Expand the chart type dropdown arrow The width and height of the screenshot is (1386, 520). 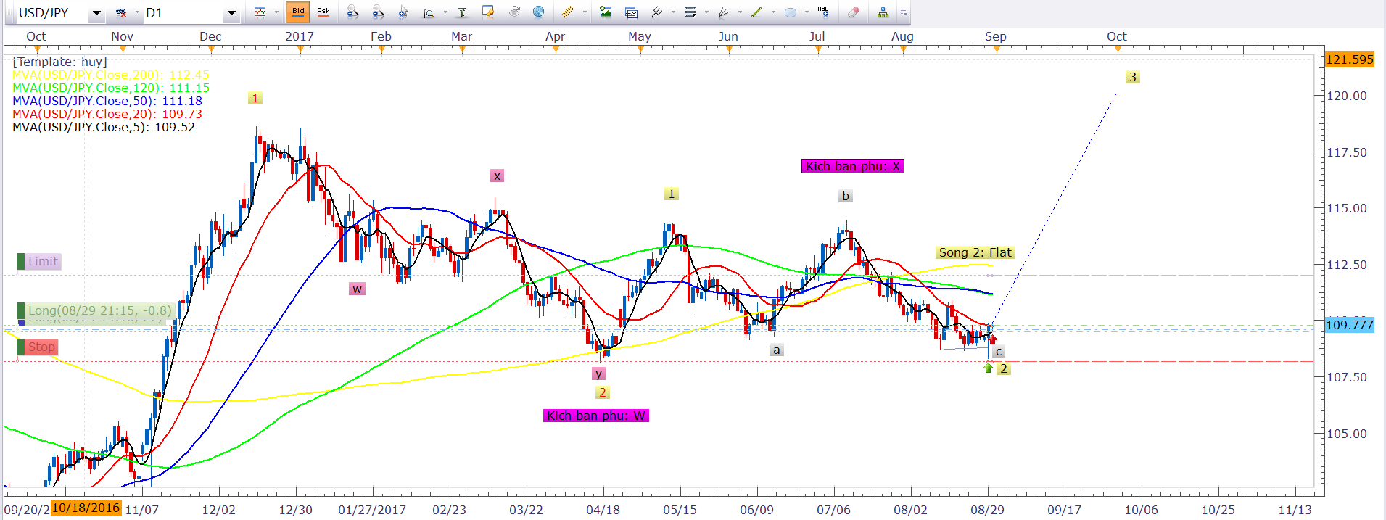pos(276,13)
